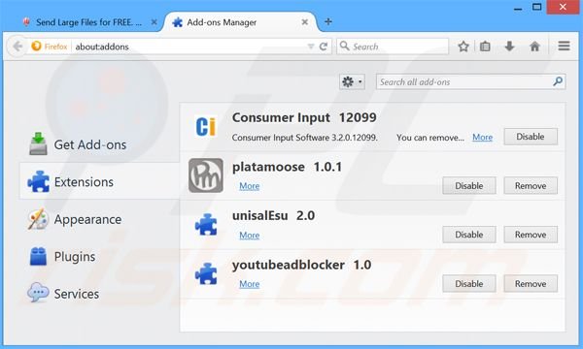Viewport: 583px width, 349px height.
Task: Open a new tab with plus button
Action: point(328,22)
